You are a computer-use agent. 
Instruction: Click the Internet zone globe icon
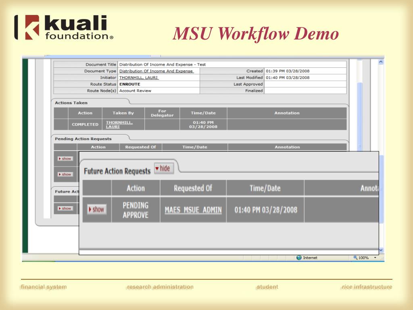click(299, 258)
